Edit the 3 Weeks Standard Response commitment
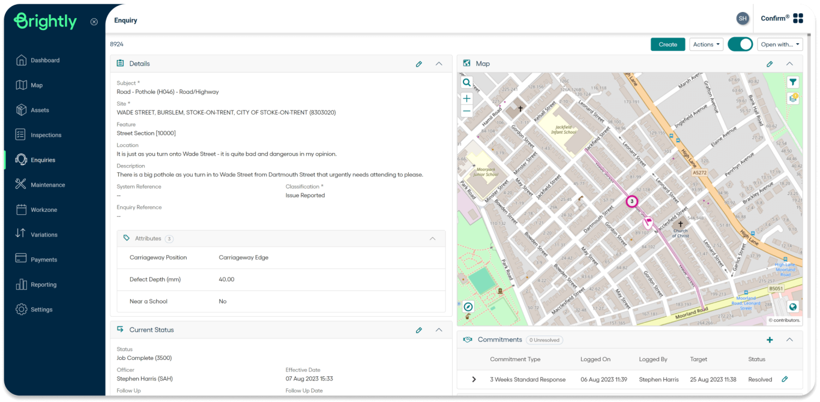The image size is (820, 402). coord(785,379)
